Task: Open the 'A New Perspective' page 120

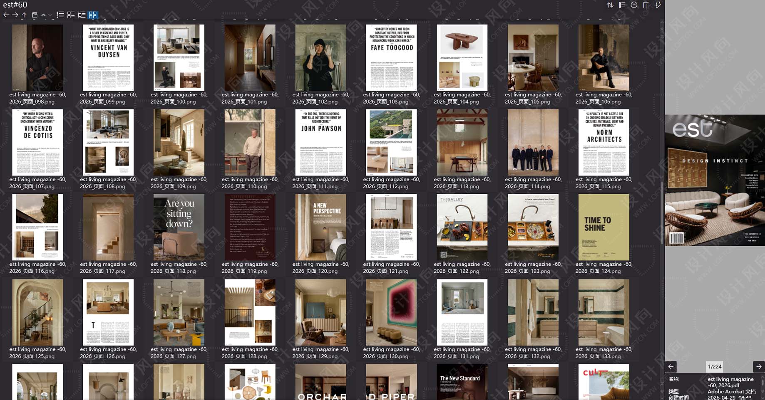Action: click(x=320, y=227)
